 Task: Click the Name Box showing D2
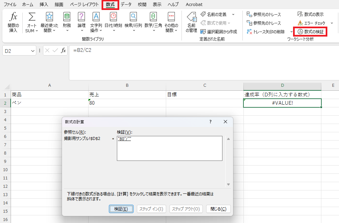pyautogui.click(x=16, y=51)
